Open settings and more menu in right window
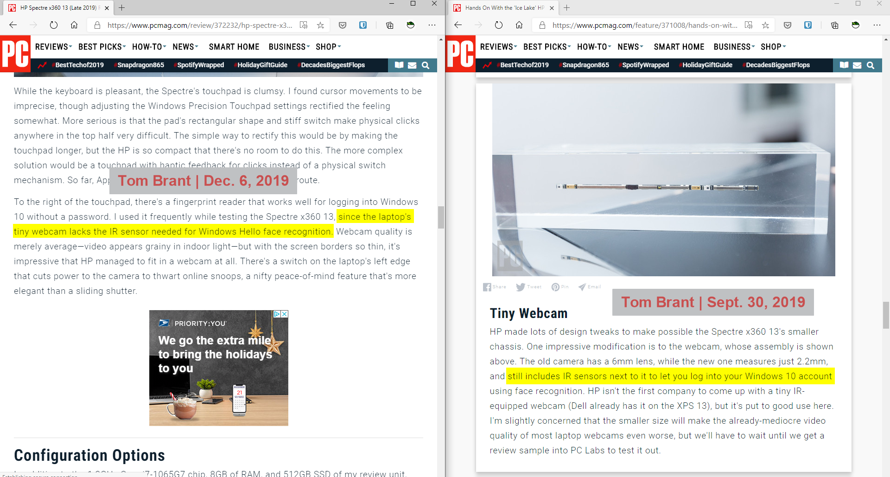Screen dimensions: 890x477 [877, 25]
